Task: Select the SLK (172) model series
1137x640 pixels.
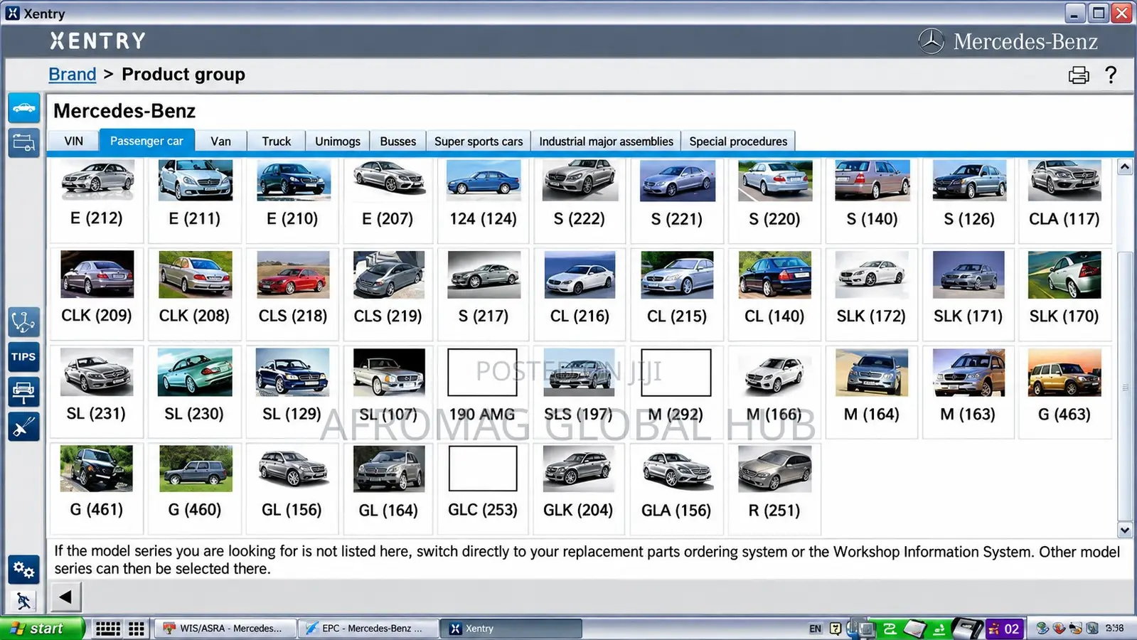Action: [871, 294]
